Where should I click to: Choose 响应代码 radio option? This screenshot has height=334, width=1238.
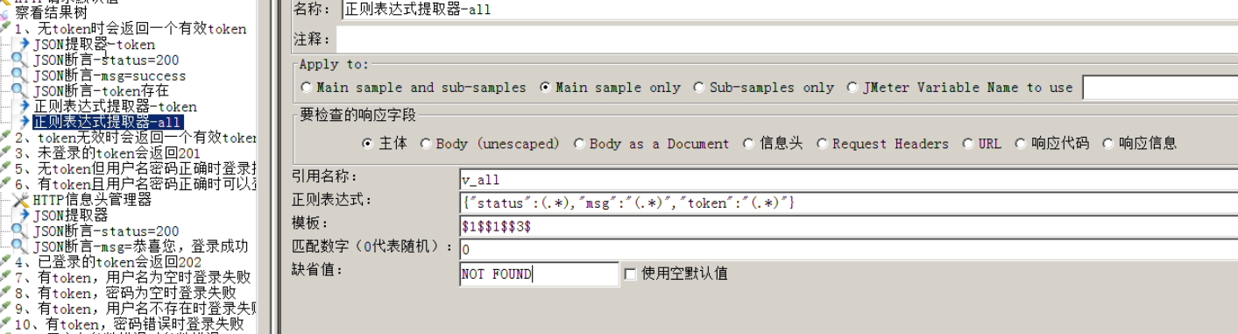tap(1020, 144)
